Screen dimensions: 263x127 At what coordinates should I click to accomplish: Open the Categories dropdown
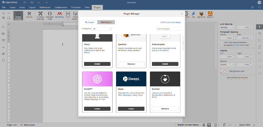[102, 29]
